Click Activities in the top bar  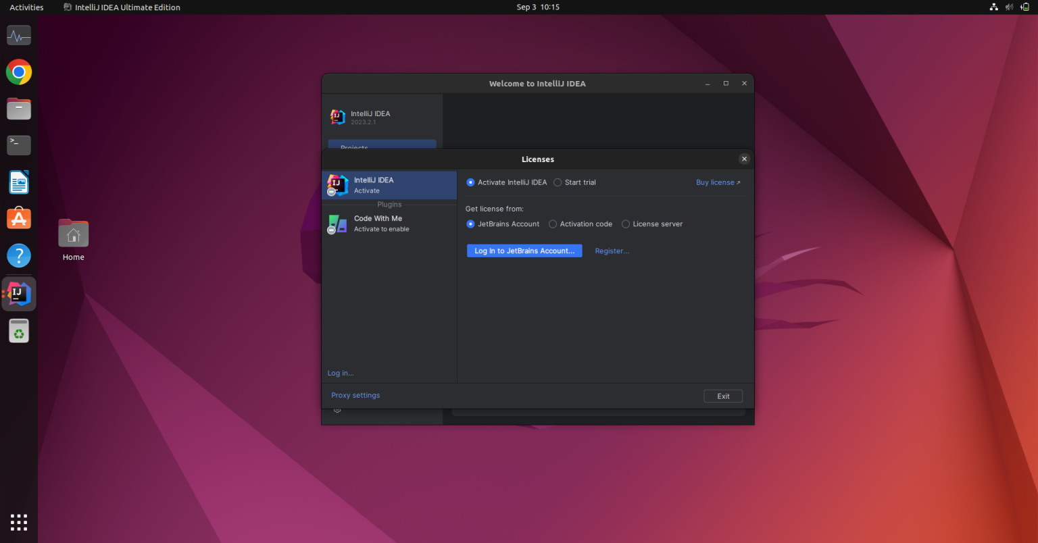point(26,7)
